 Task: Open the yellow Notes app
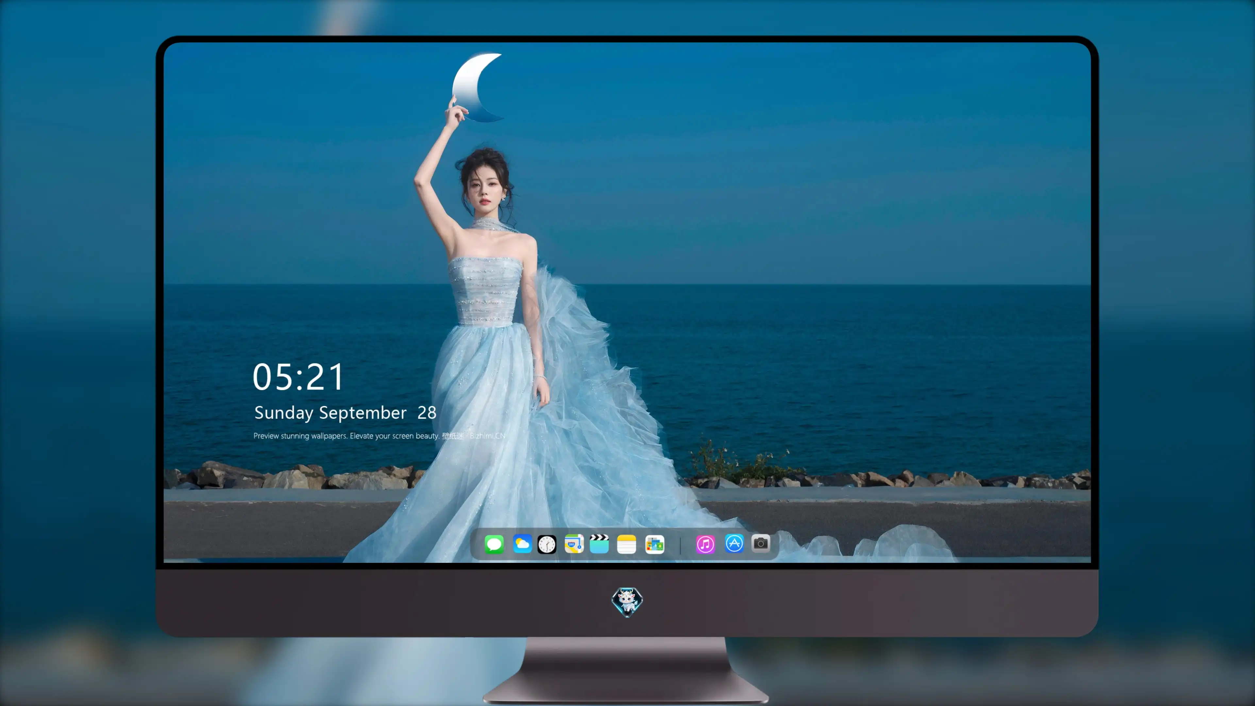(627, 544)
